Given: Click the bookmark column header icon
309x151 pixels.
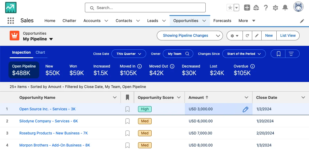Looking at the screenshot, I should [x=127, y=97].
